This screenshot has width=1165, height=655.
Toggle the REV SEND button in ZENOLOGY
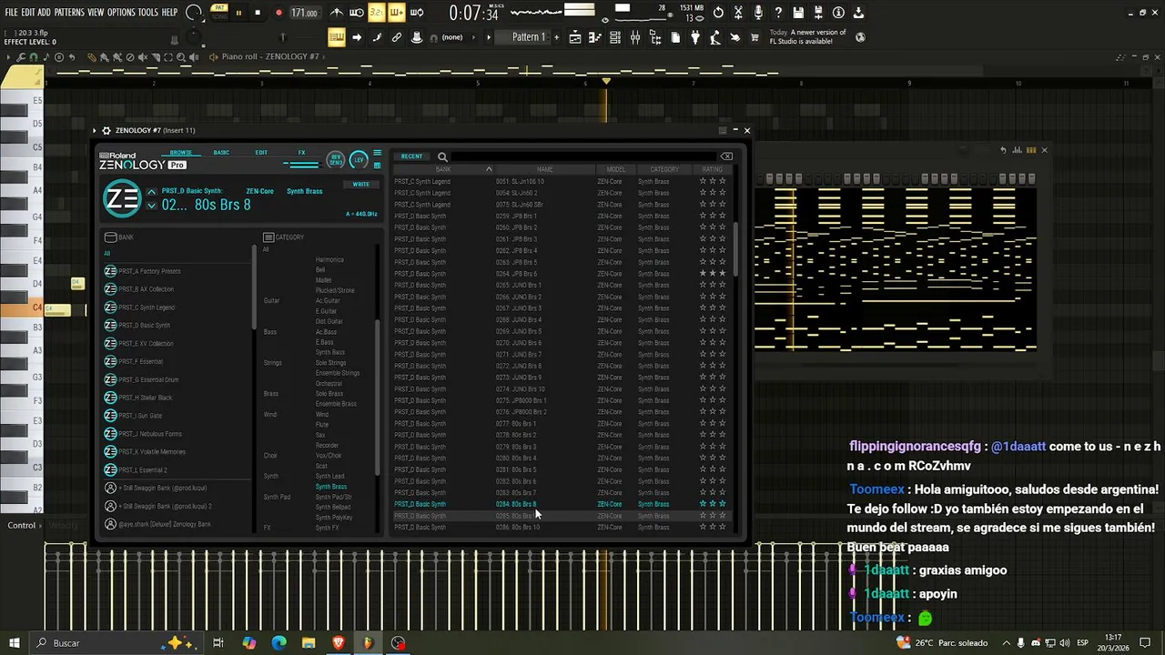click(336, 160)
